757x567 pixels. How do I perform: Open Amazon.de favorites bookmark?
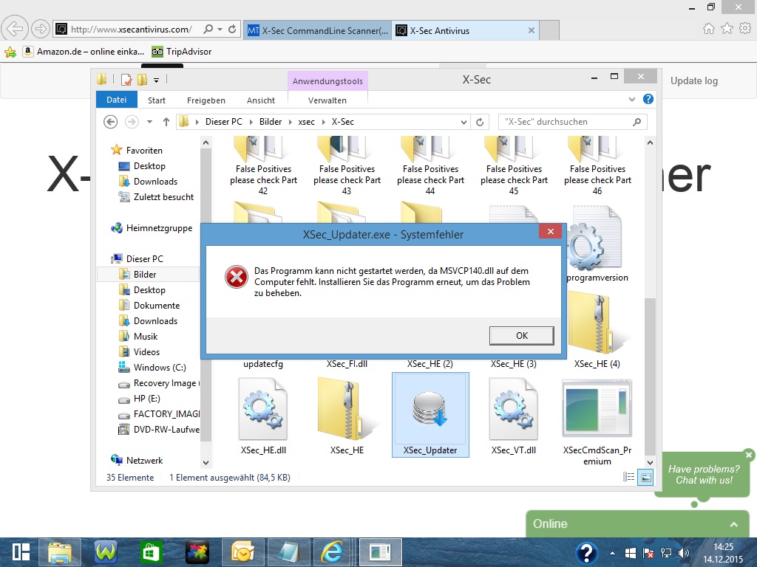pyautogui.click(x=83, y=51)
